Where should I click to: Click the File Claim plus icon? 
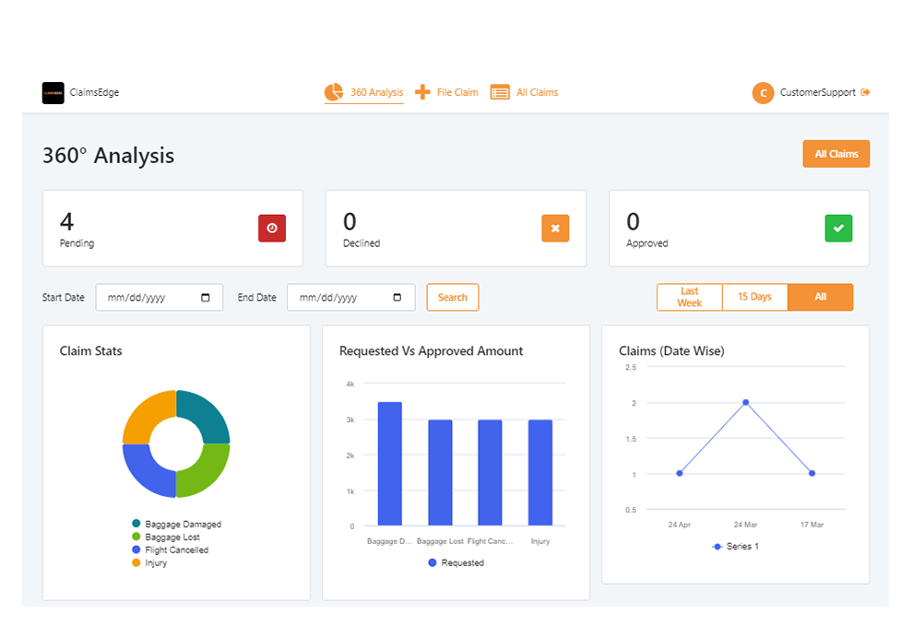click(x=422, y=92)
